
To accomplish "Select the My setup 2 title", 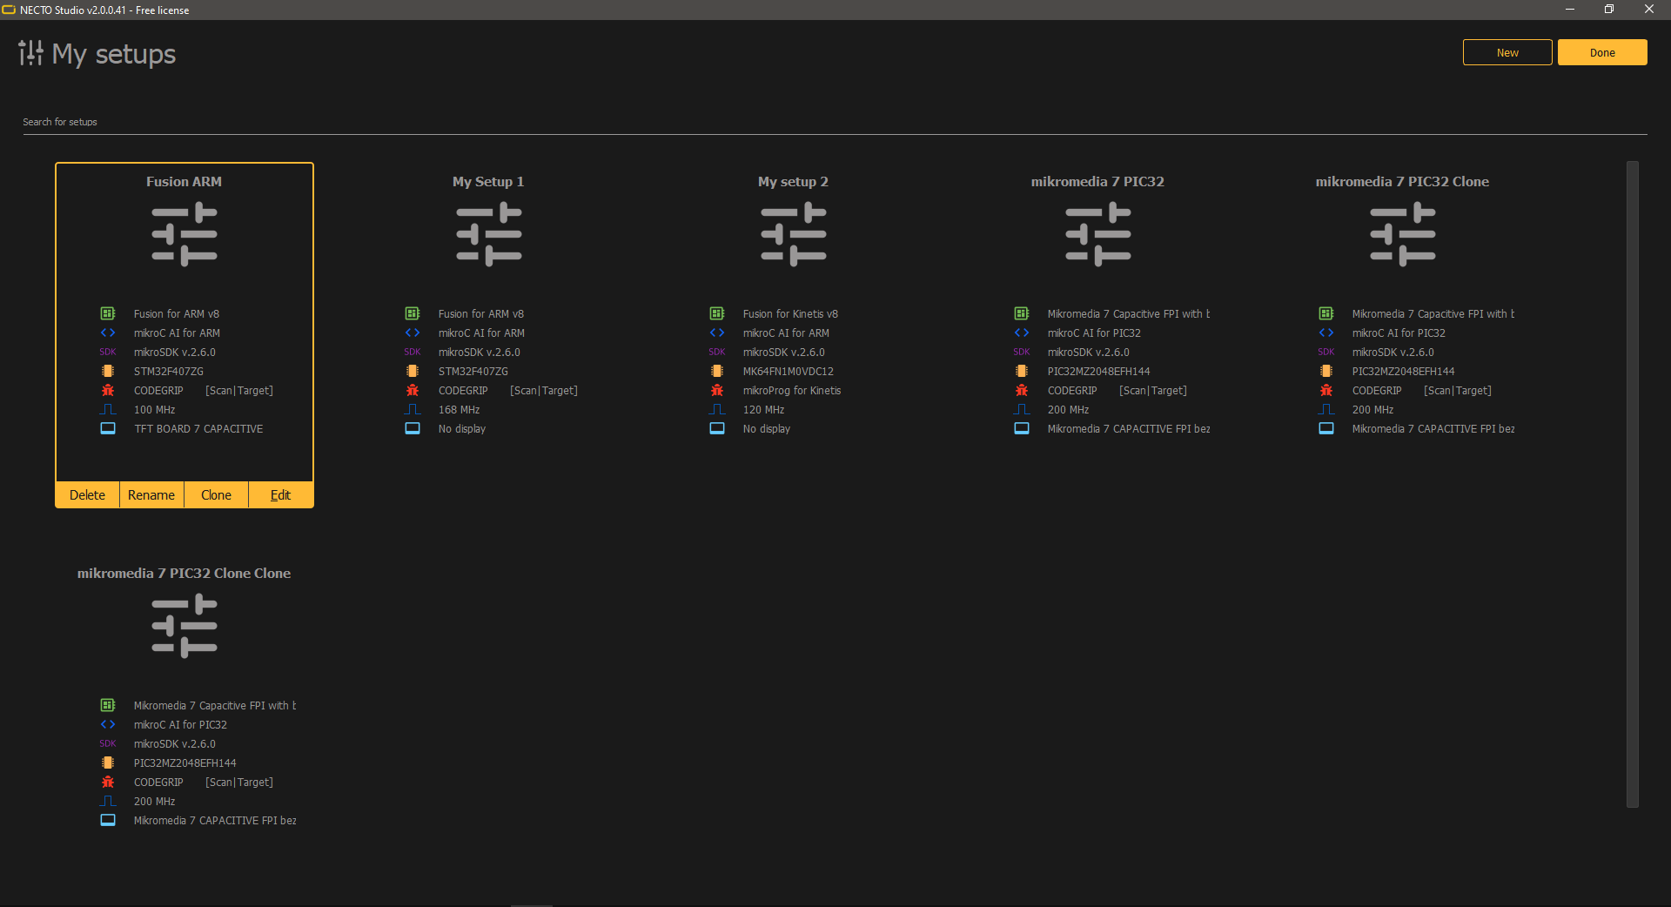I will [793, 181].
